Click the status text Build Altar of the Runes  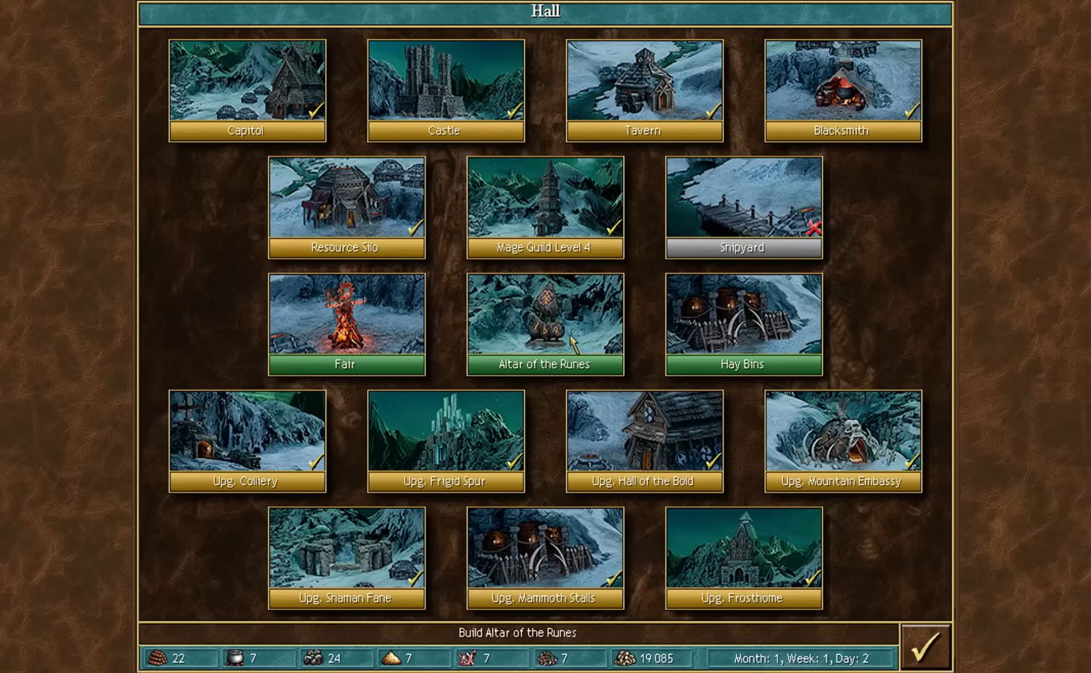(517, 633)
